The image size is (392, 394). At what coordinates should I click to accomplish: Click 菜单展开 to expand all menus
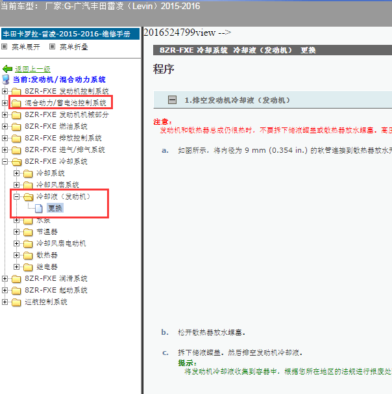26,47
